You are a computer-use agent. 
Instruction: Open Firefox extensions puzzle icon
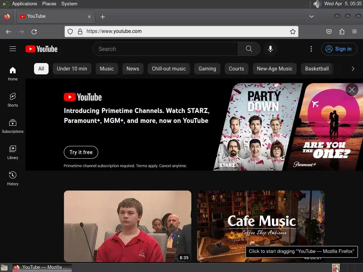click(x=342, y=32)
